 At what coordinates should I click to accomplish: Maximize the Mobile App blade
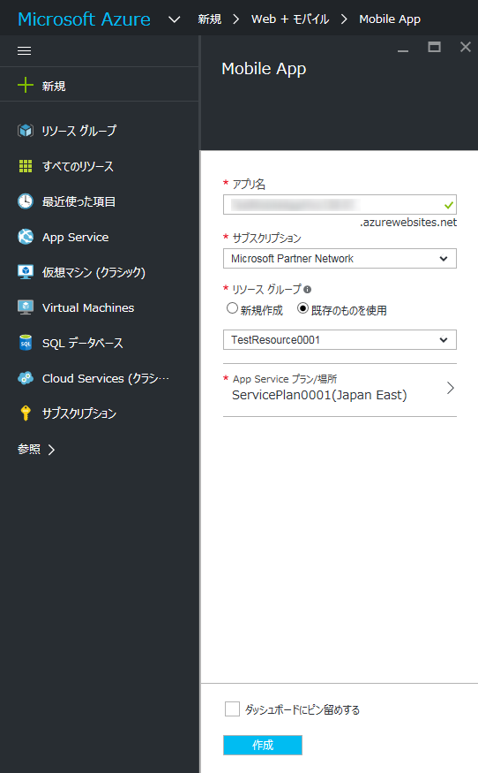click(x=434, y=47)
